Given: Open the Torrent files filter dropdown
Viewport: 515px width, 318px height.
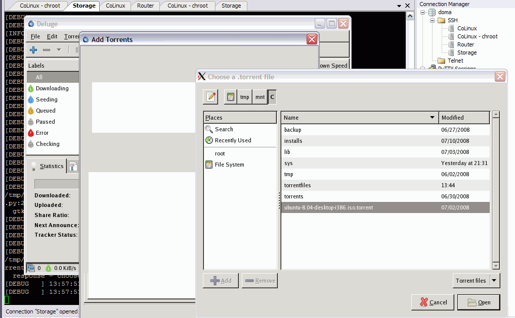Looking at the screenshot, I should (476, 281).
